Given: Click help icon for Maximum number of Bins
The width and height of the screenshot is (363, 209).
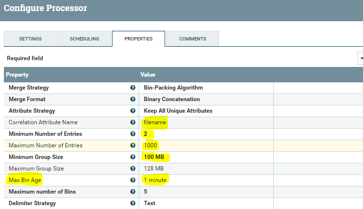Looking at the screenshot, I should click(x=132, y=192).
